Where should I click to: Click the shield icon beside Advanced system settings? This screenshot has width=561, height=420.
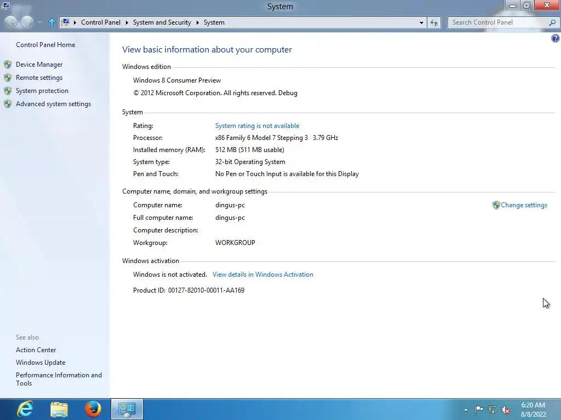(8, 104)
